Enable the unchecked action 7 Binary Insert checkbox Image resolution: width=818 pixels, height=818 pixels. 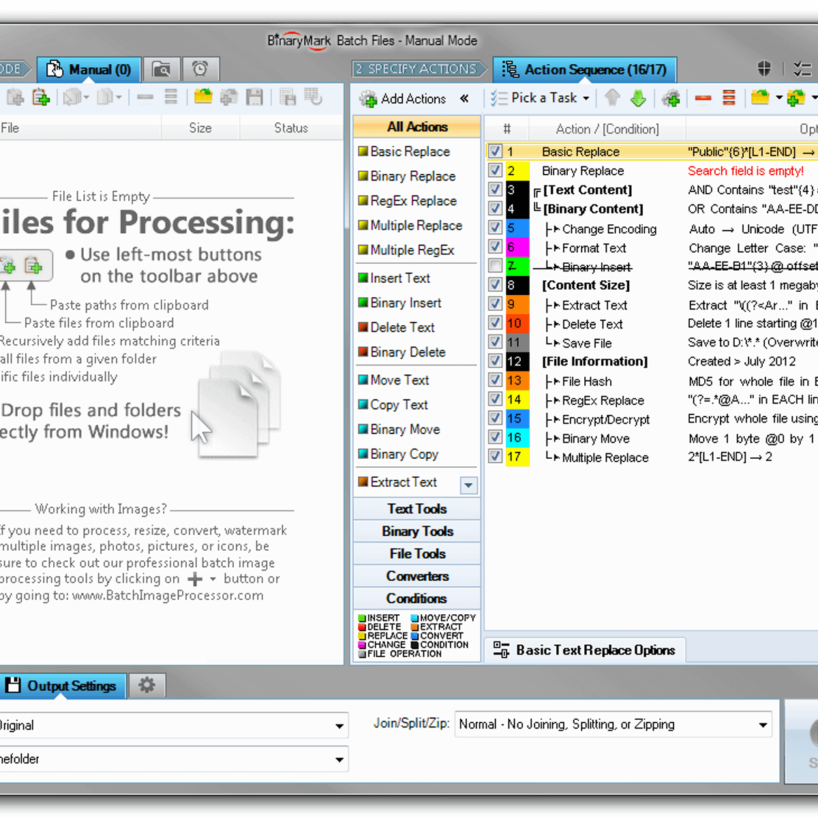(496, 266)
